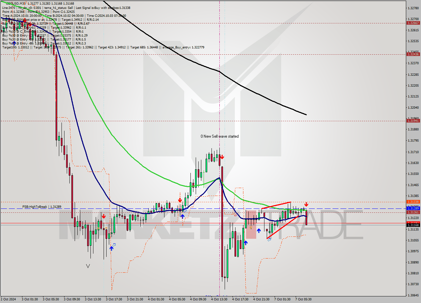This screenshot has width=421, height=303.
Task: Click the 1.30975 price axis label
Action: click(x=413, y=251)
